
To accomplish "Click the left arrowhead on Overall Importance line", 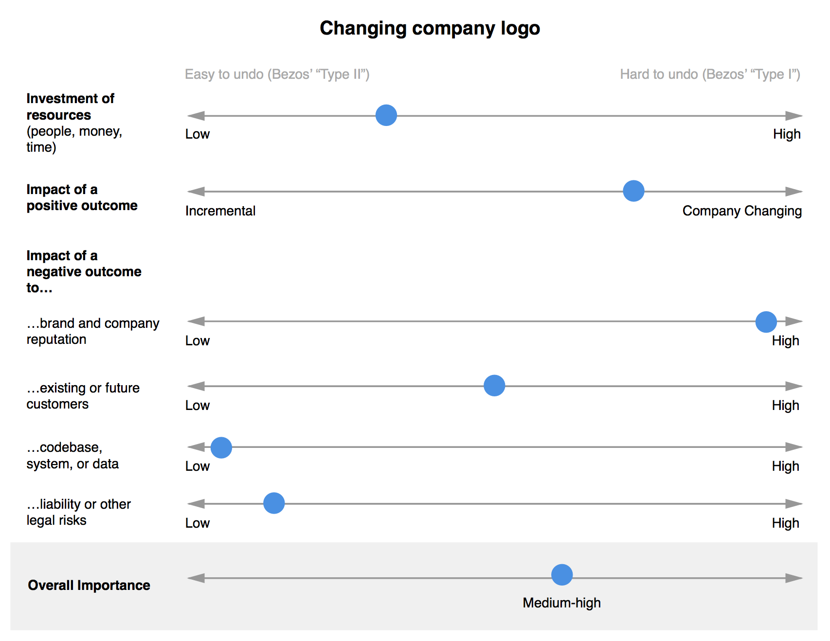I will (196, 578).
